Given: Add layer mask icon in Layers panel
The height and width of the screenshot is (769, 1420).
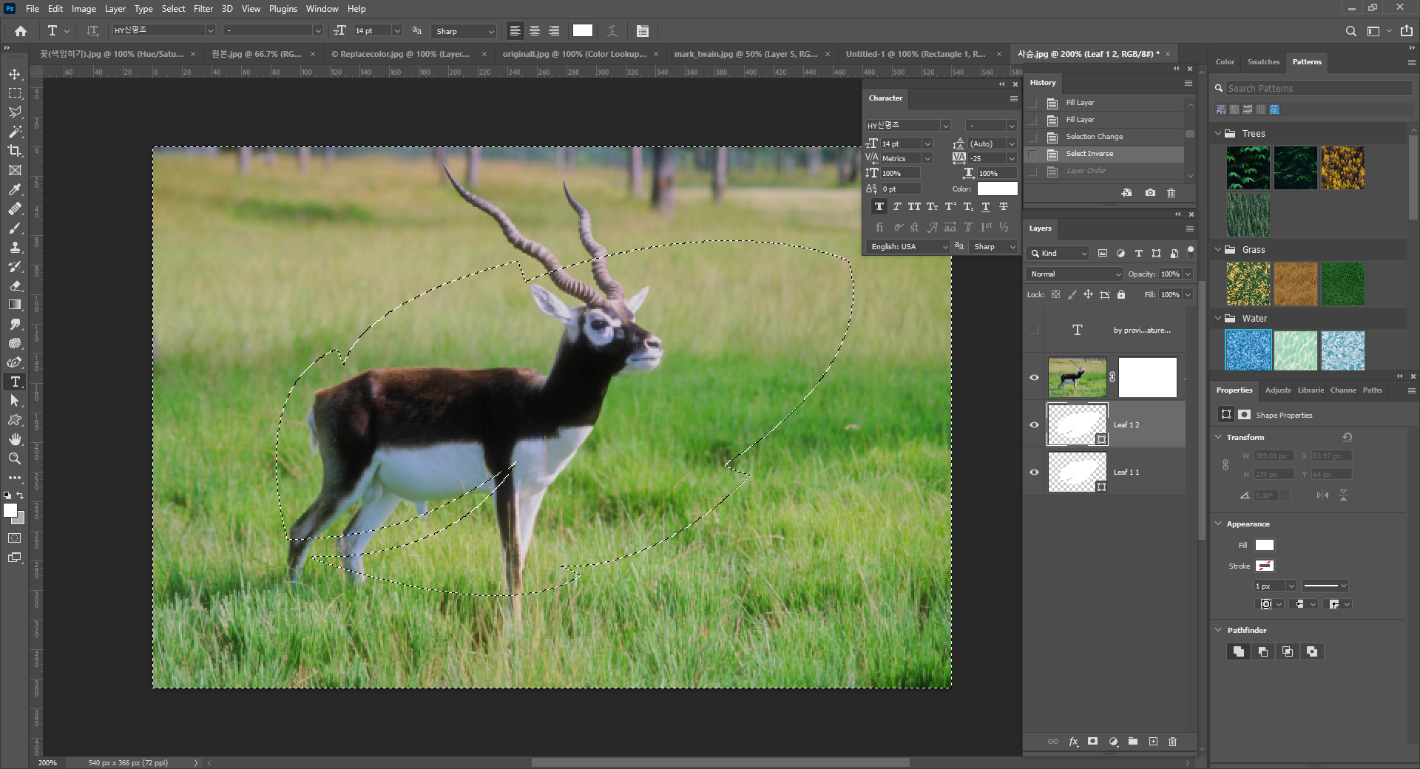Looking at the screenshot, I should (x=1092, y=742).
